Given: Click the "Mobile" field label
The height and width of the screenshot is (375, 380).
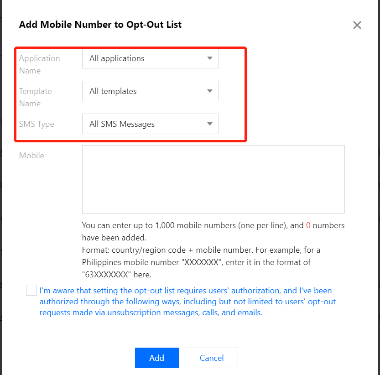Looking at the screenshot, I should pyautogui.click(x=31, y=156).
